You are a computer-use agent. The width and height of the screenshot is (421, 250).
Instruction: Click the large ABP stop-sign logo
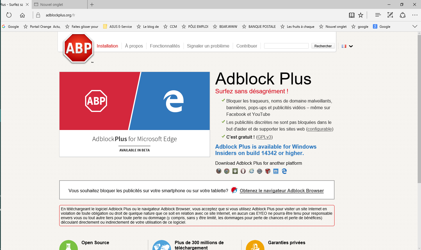click(x=79, y=48)
